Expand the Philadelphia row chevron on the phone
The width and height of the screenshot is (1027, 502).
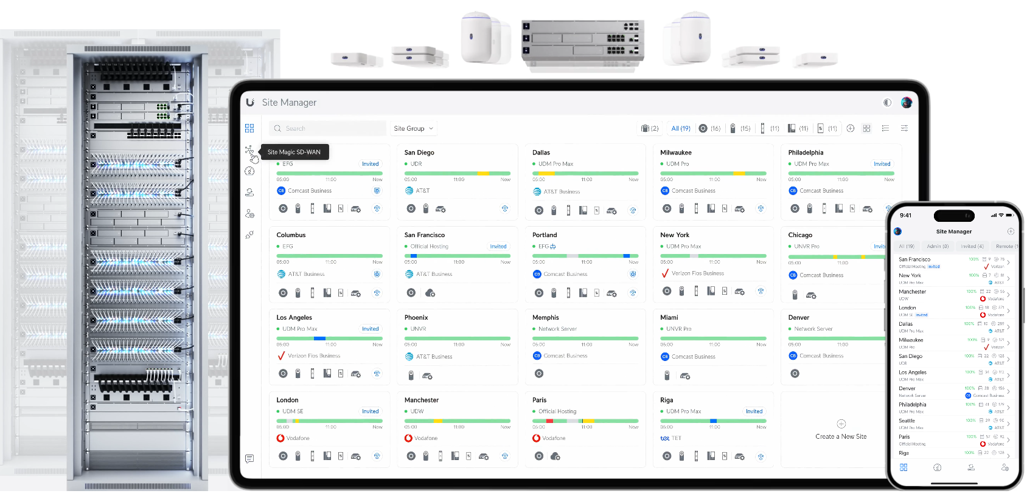click(1008, 408)
